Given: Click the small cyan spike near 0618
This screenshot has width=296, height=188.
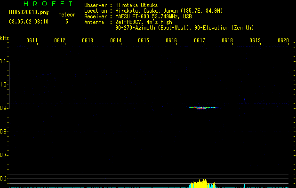Looking at the screenshot, I should [x=245, y=186].
